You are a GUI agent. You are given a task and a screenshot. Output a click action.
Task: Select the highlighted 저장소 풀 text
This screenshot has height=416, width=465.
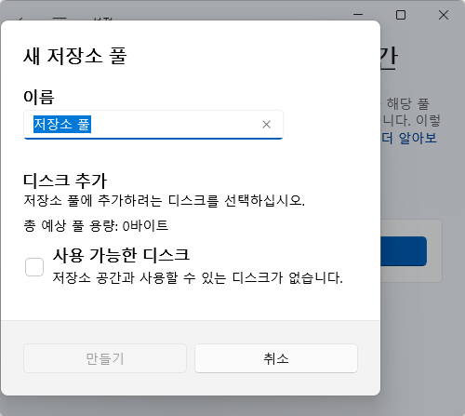tap(62, 124)
